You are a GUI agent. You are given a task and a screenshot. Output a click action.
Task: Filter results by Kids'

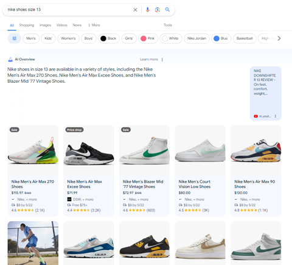48,38
